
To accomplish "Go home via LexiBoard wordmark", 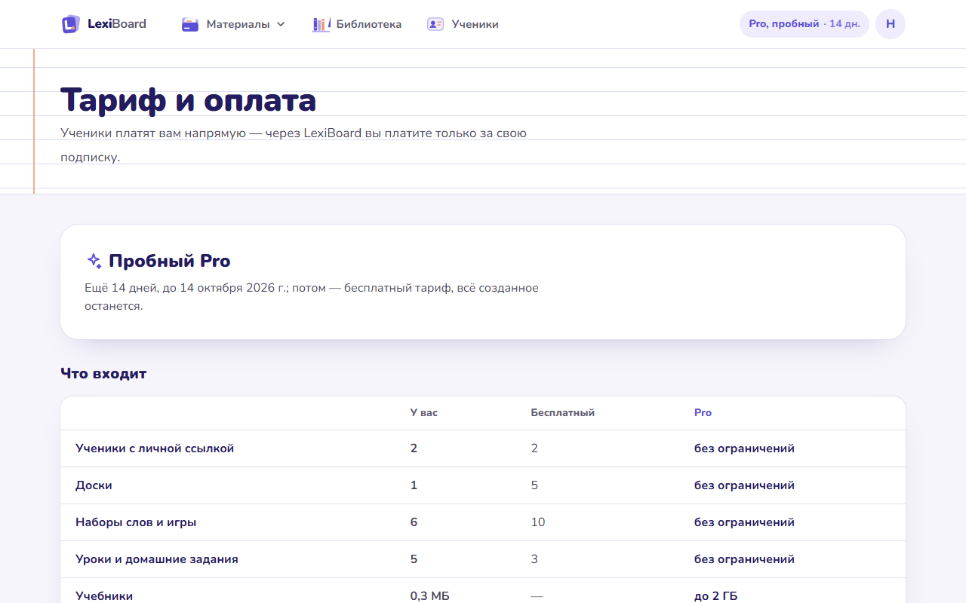I will [x=117, y=24].
